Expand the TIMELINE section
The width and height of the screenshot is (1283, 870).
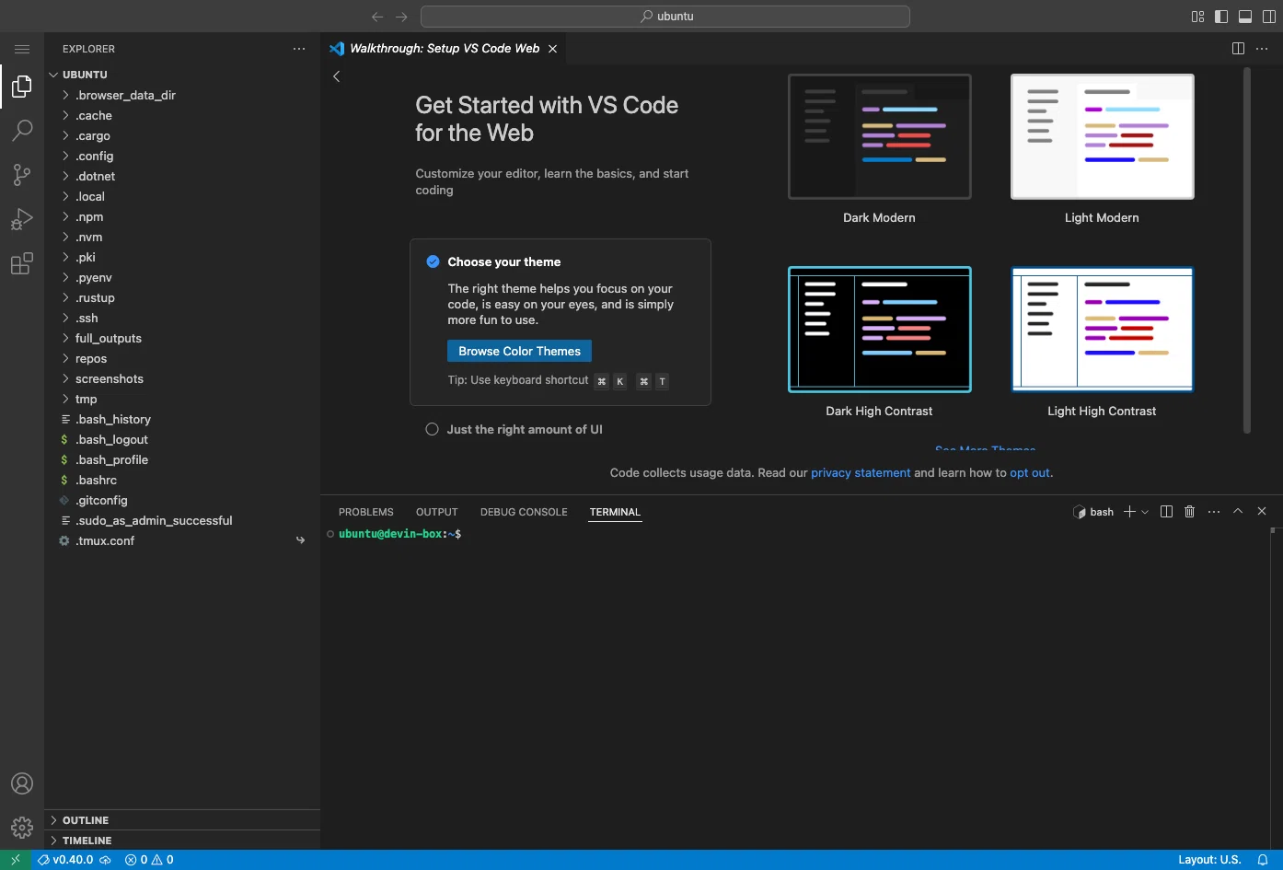tap(182, 841)
